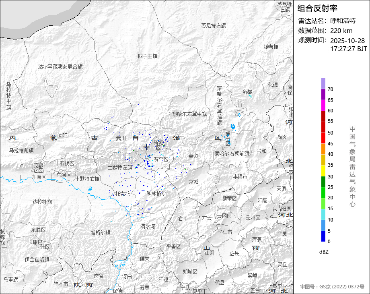This screenshot has width=370, height=294.
Task: Click the 卓资 map label
Action: tap(193, 156)
